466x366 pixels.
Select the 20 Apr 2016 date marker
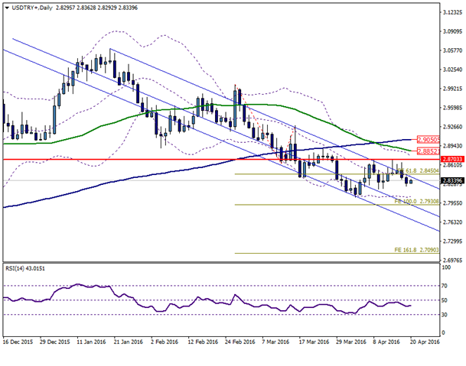click(x=426, y=344)
